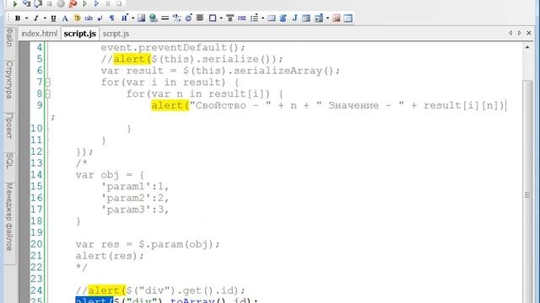Click the gray round record button in top toolbar
540x303 pixels.
click(x=61, y=3)
